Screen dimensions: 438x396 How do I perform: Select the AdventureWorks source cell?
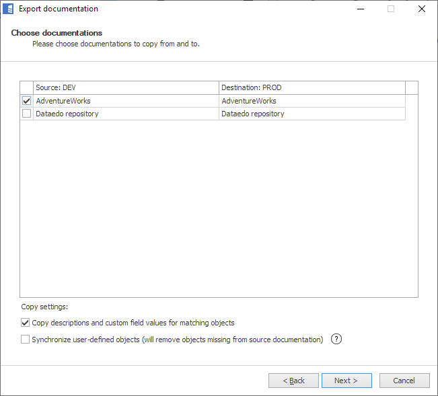(126, 101)
